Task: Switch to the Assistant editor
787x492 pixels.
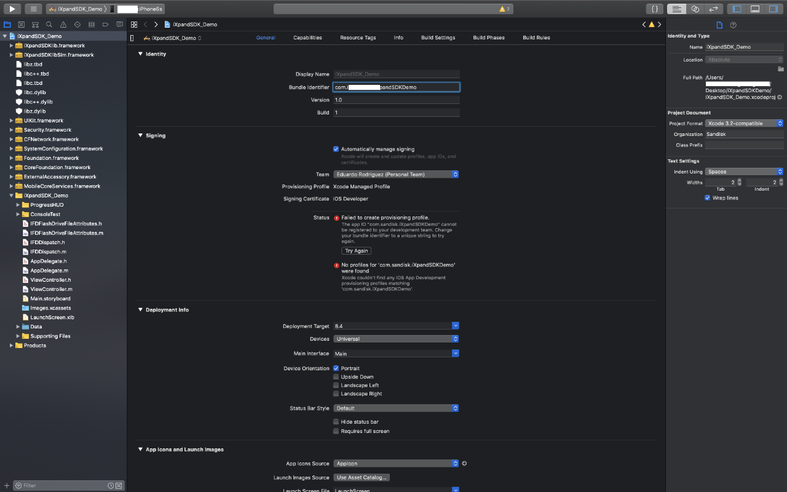Action: point(695,9)
